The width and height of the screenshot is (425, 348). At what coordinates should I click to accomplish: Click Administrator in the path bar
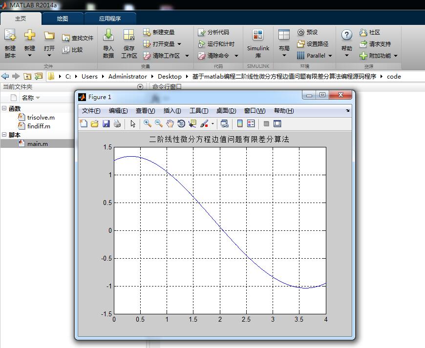(127, 76)
